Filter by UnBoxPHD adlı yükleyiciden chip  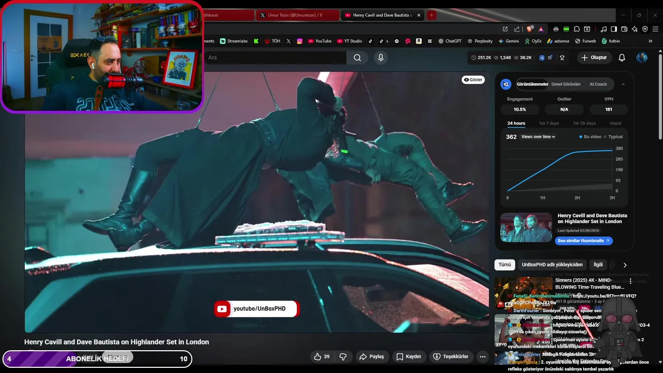coord(552,265)
